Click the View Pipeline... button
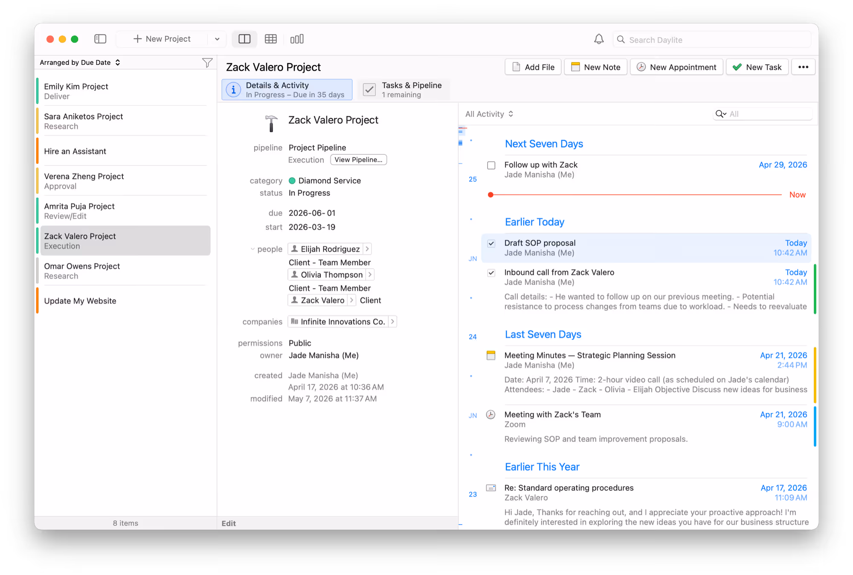This screenshot has height=575, width=853. tap(358, 160)
